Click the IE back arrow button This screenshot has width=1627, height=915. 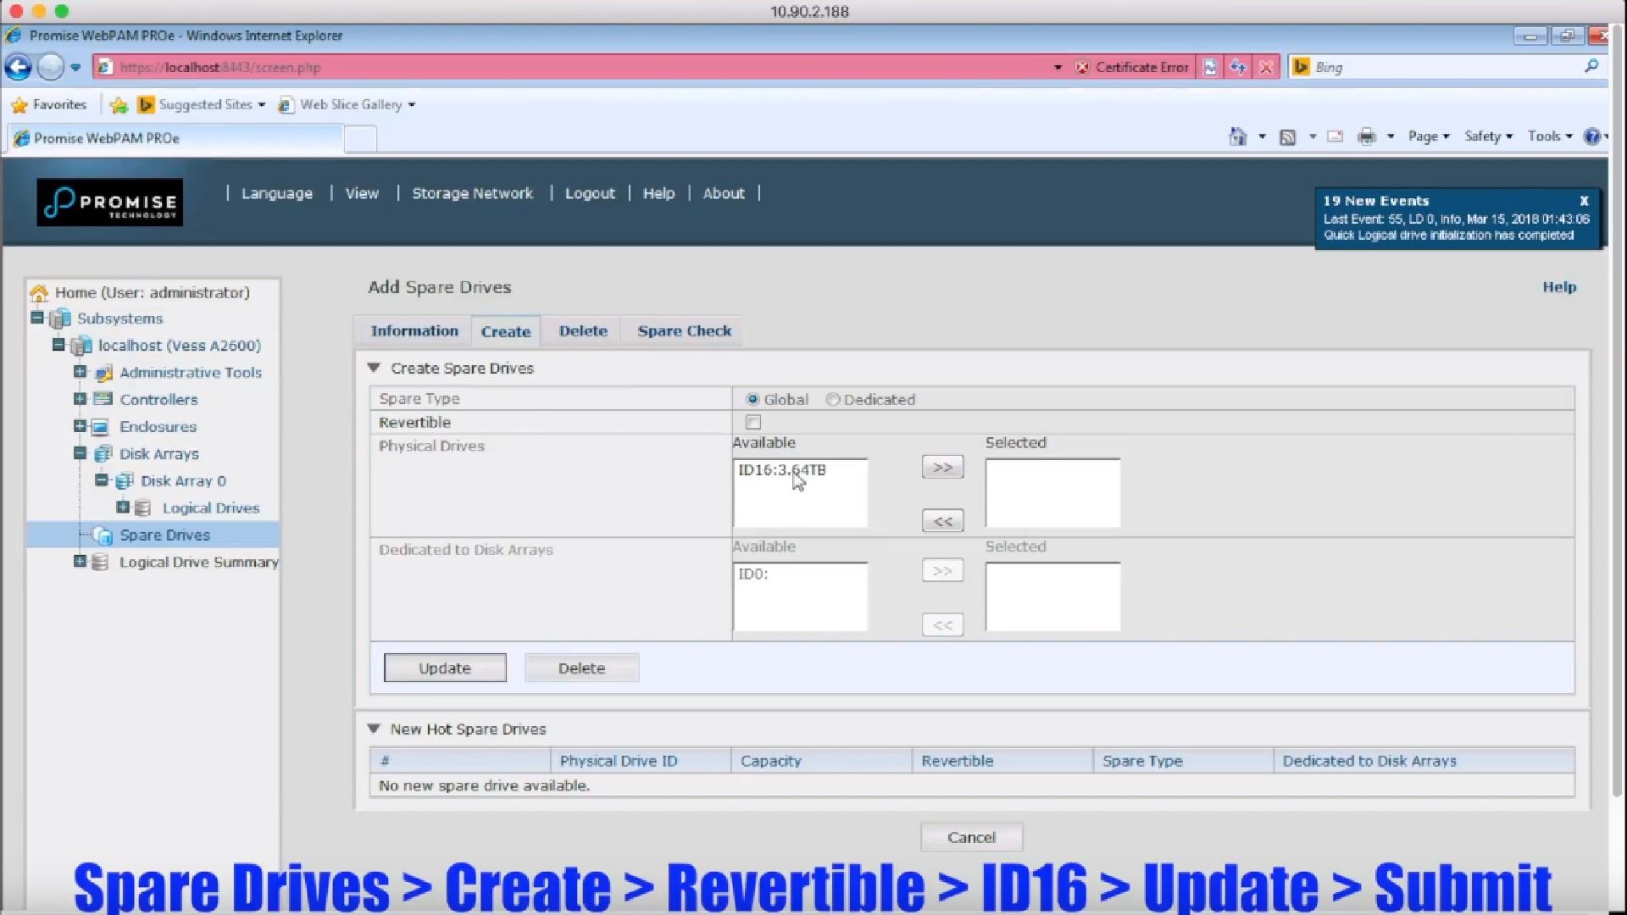(19, 67)
